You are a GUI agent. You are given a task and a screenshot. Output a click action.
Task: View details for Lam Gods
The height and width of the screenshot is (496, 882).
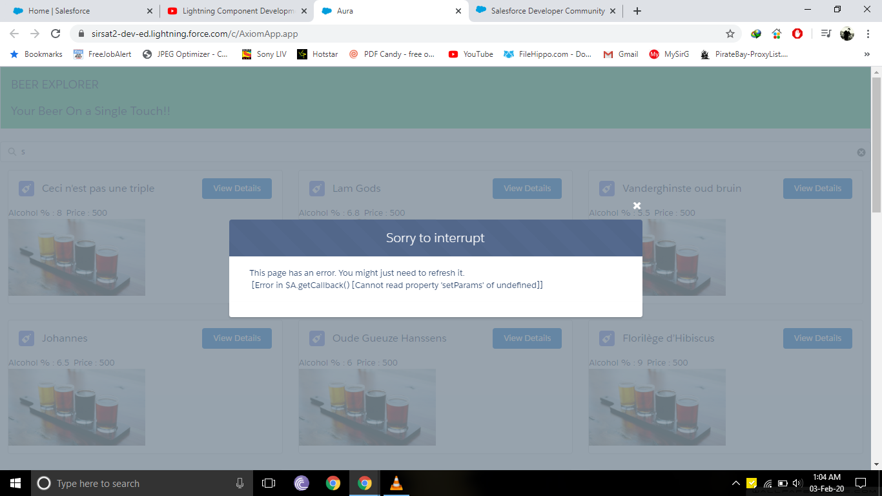tap(527, 189)
